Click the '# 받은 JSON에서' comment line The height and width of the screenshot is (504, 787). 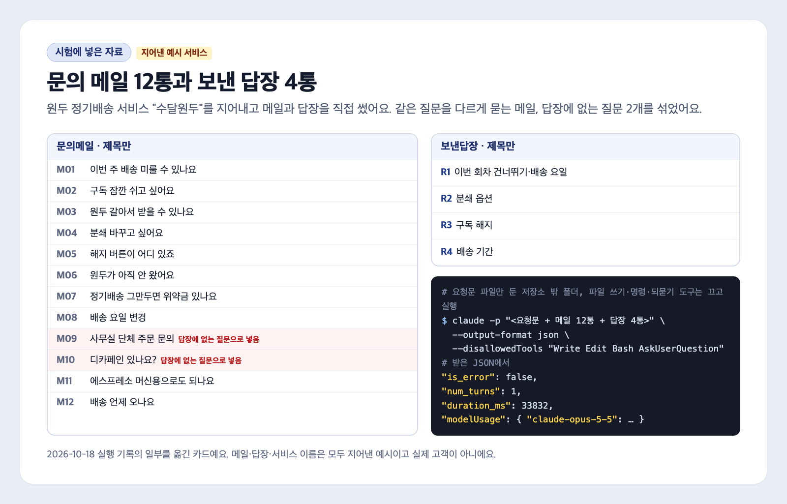[476, 363]
